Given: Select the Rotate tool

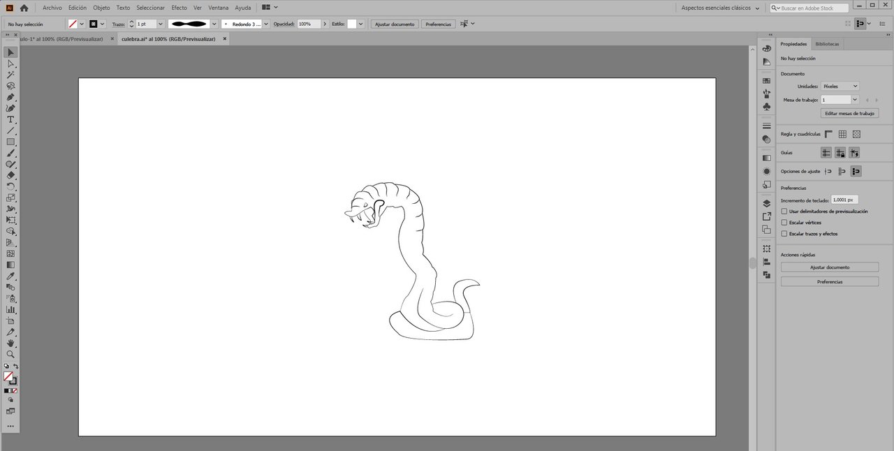Looking at the screenshot, I should (x=10, y=186).
